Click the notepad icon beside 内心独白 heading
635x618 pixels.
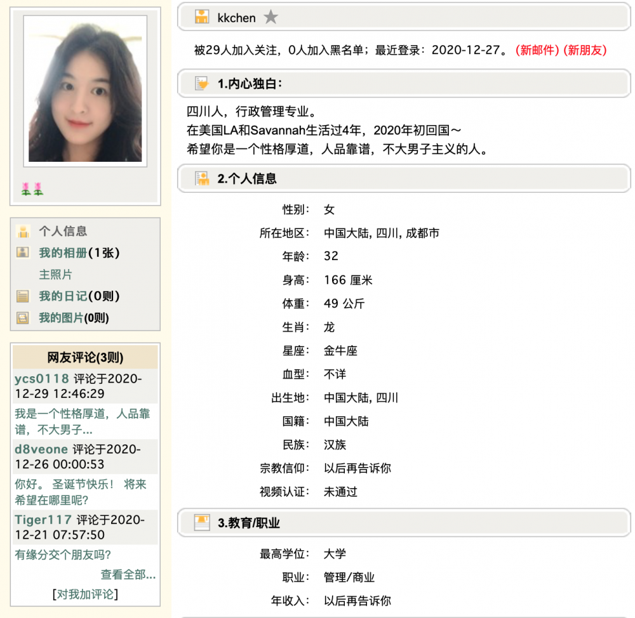coord(202,84)
